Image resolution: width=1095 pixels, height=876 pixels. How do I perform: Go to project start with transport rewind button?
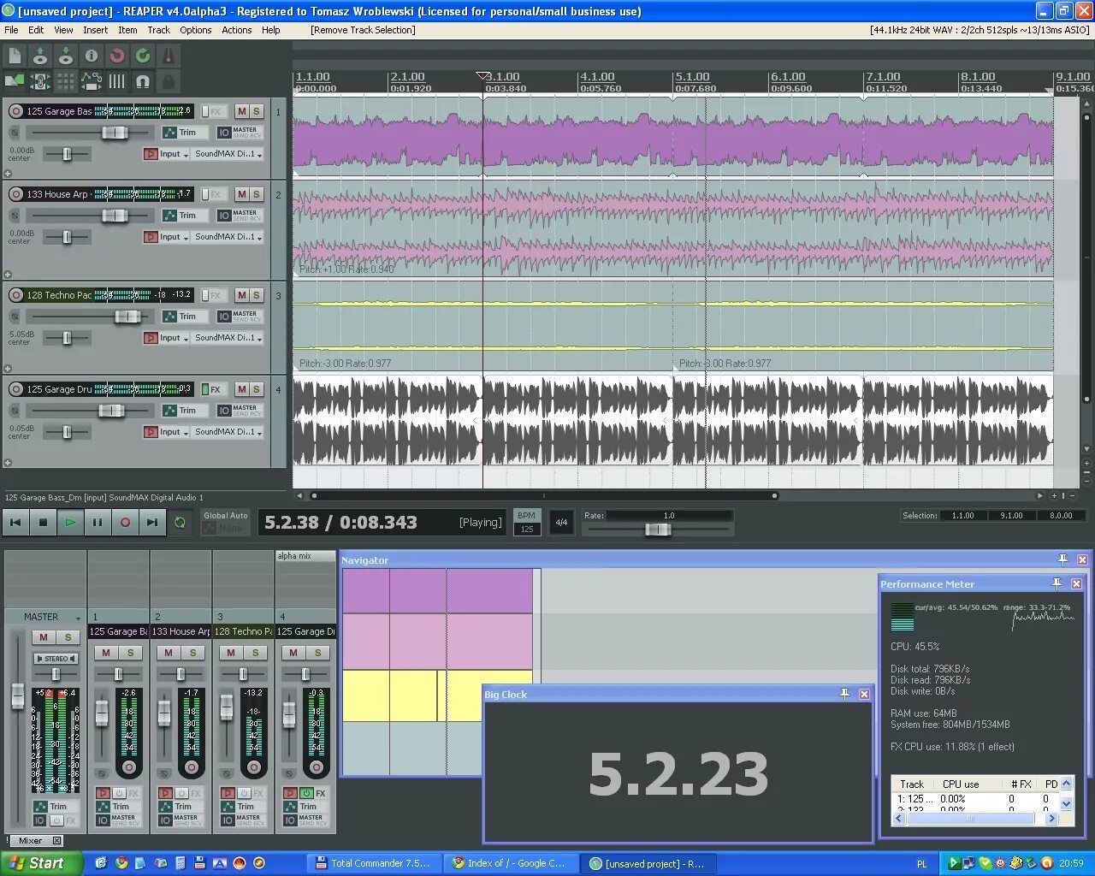[x=15, y=522]
